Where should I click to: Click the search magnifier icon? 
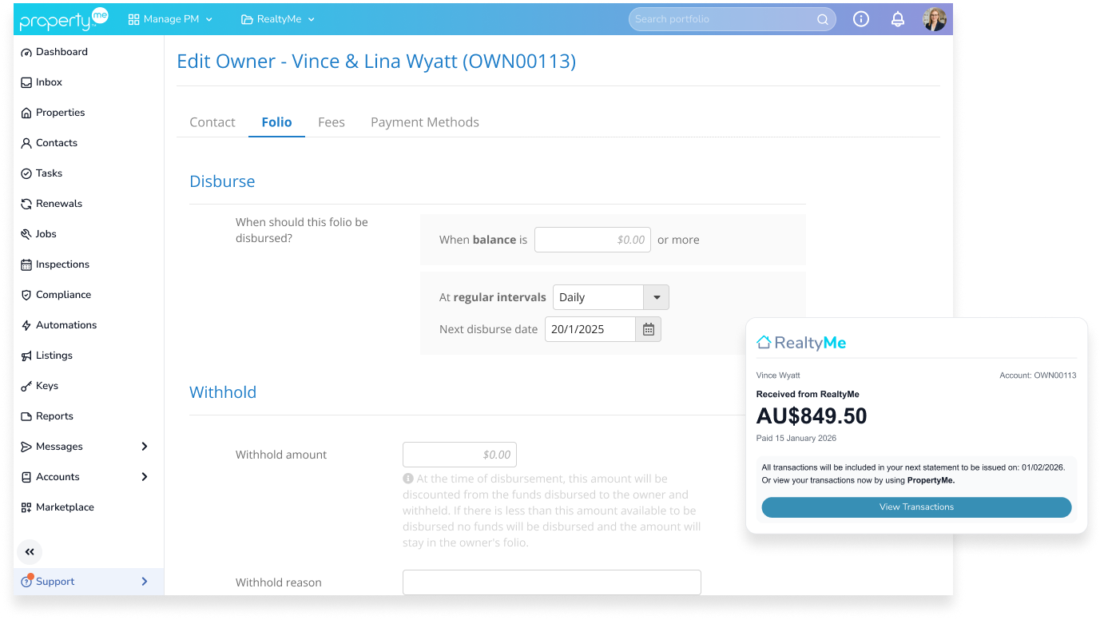[823, 20]
